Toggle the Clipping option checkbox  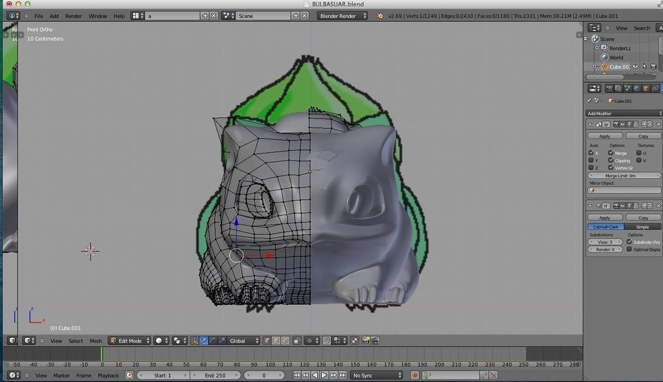611,161
